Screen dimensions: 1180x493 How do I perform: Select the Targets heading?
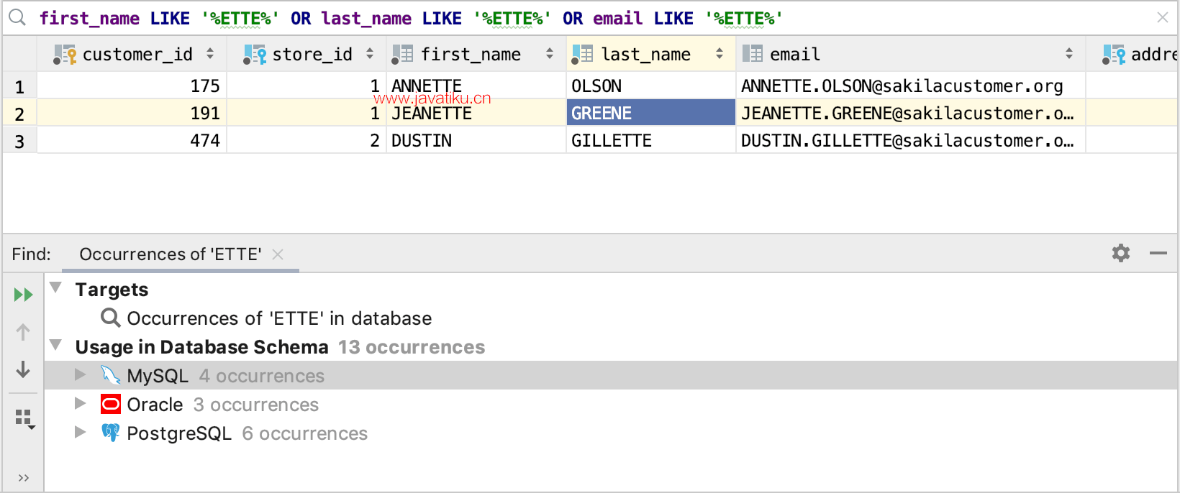(112, 290)
